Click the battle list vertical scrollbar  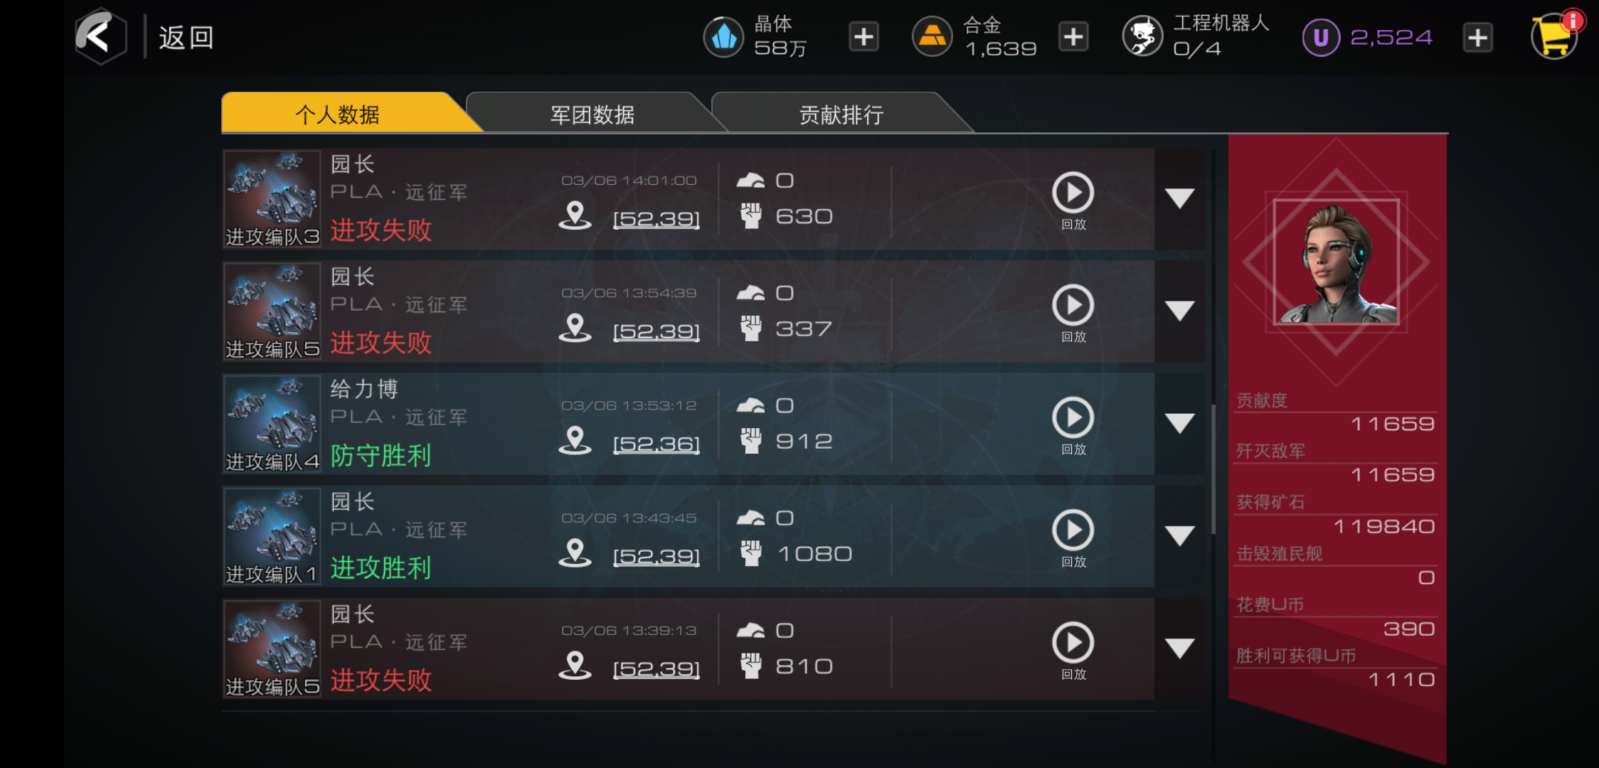pos(1213,469)
